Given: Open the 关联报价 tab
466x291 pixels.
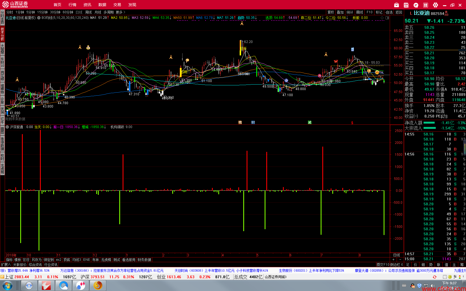Looking at the screenshot, I should pyautogui.click(x=20, y=265).
